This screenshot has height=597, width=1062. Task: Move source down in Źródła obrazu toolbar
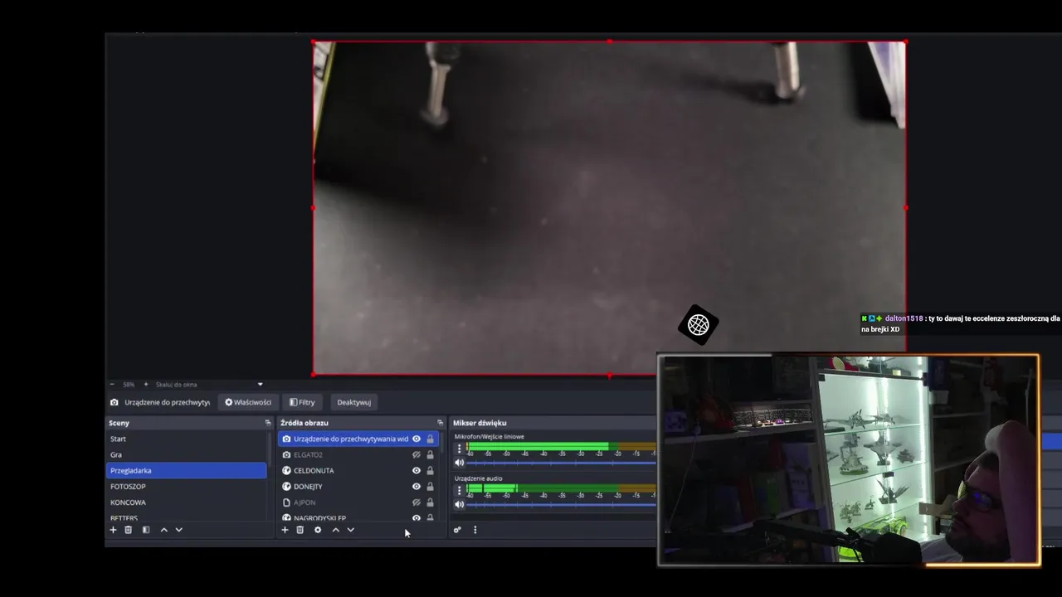pyautogui.click(x=351, y=530)
